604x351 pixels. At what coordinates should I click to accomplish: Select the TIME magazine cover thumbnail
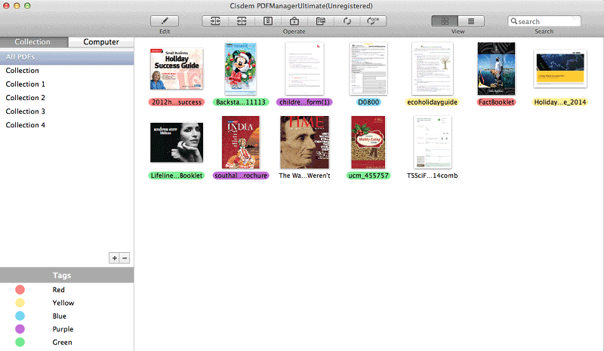tap(304, 142)
